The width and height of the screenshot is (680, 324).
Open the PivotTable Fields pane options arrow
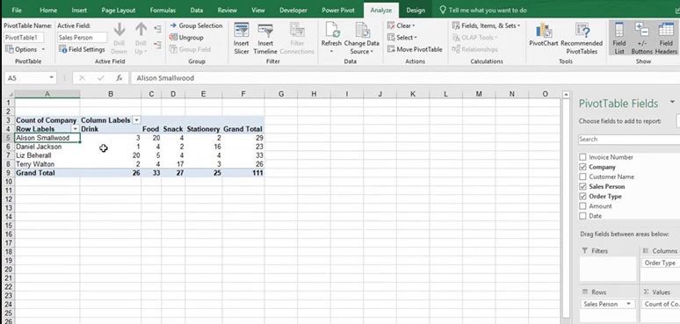(x=672, y=102)
